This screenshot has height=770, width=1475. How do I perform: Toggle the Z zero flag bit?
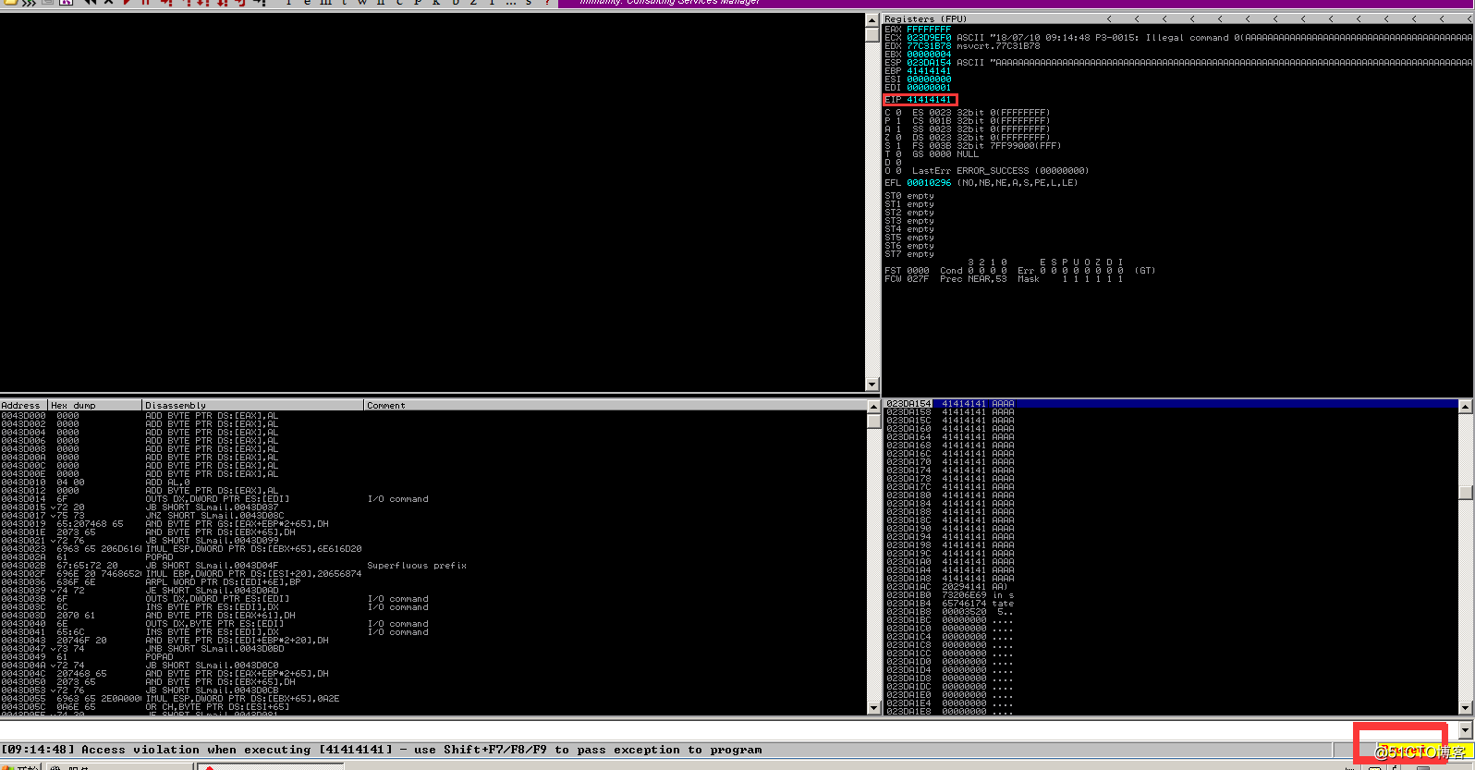(898, 138)
